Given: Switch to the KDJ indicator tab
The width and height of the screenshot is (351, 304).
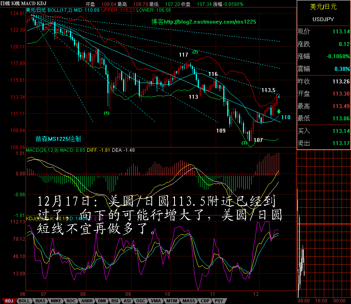Looking at the screenshot, I should point(9,301).
